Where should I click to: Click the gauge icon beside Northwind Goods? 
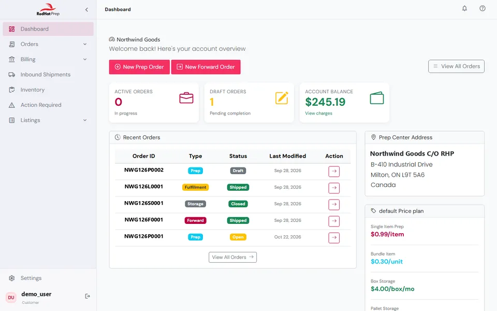tap(112, 39)
